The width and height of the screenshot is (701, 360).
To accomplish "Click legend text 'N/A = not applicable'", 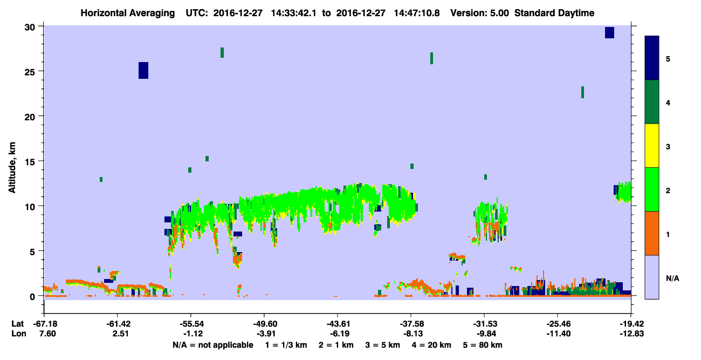I will (212, 345).
